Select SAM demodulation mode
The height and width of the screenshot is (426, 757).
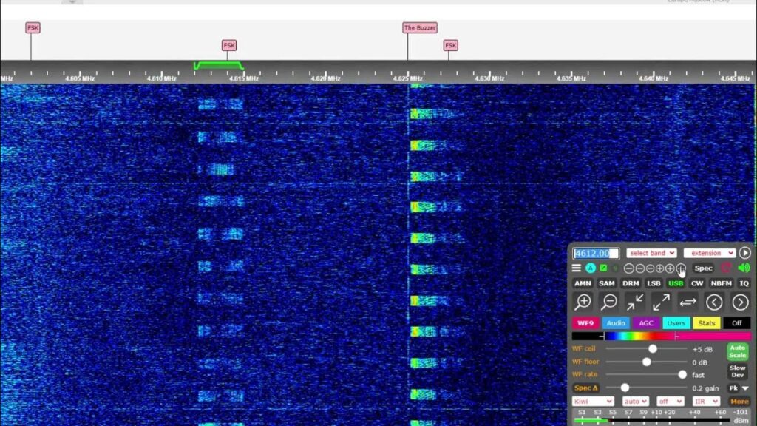607,283
